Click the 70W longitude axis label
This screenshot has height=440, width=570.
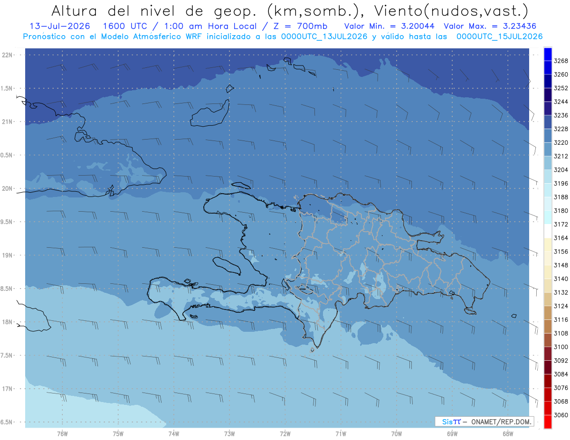(x=396, y=434)
